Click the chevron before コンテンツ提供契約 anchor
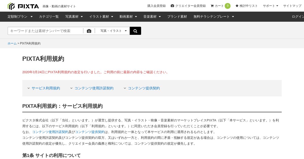The width and height of the screenshot is (304, 159). (125, 88)
